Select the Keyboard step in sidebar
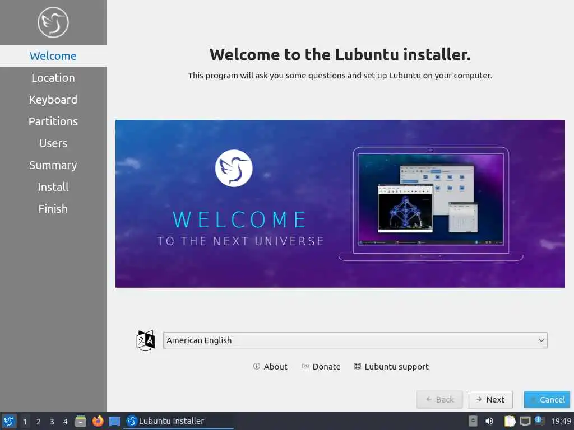574x430 pixels. [x=53, y=100]
